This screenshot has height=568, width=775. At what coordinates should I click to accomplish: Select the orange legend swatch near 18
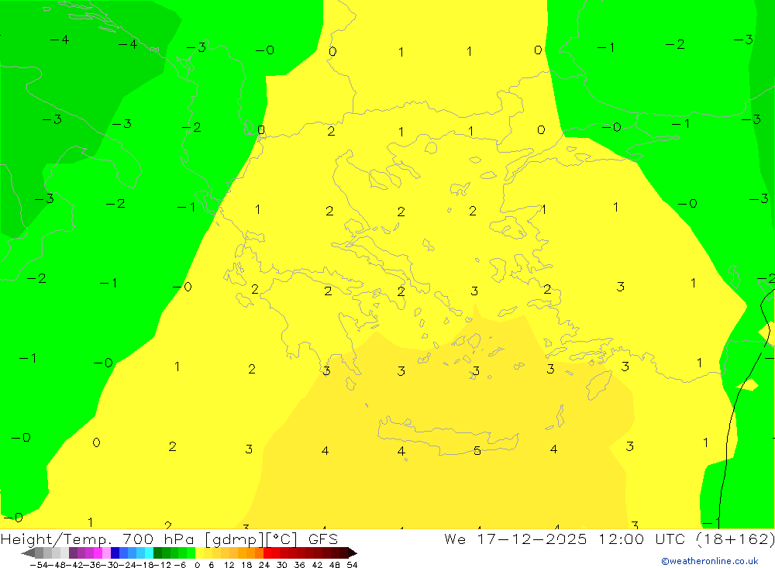[250, 553]
